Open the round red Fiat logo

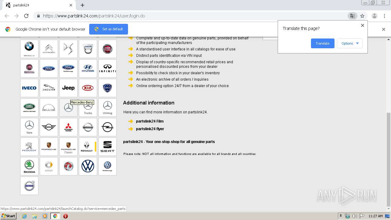coord(108,49)
